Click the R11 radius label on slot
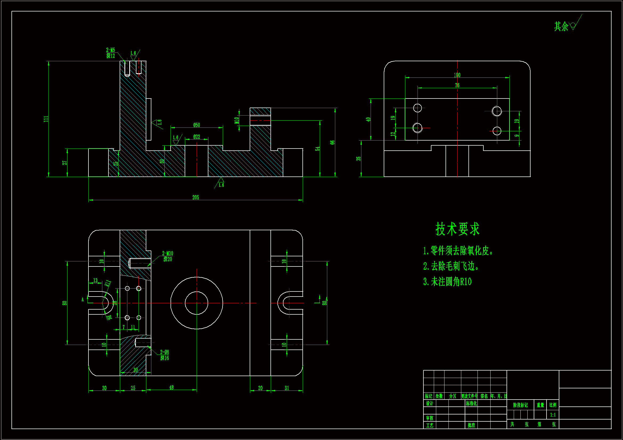 point(108,283)
